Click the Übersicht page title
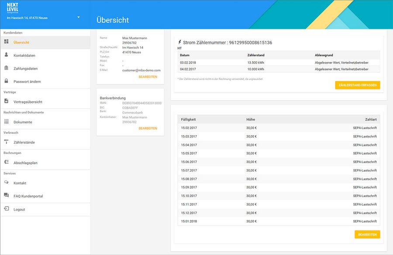The image size is (393, 255). click(x=113, y=20)
